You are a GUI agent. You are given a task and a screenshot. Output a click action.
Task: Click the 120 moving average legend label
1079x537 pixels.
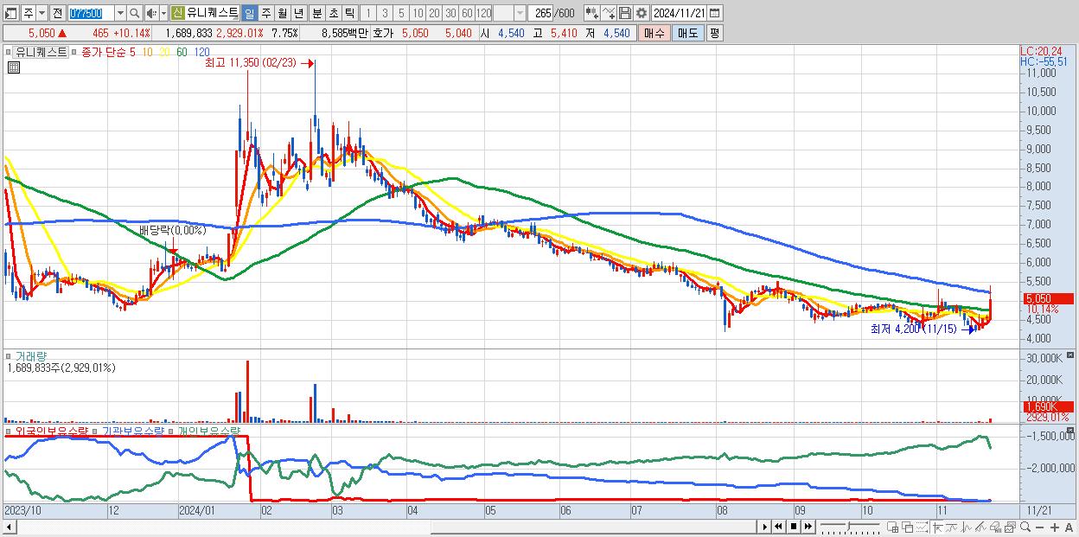tap(201, 52)
